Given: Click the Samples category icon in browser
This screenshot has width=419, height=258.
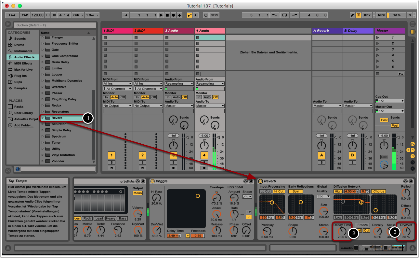Looking at the screenshot, I should tap(10, 88).
